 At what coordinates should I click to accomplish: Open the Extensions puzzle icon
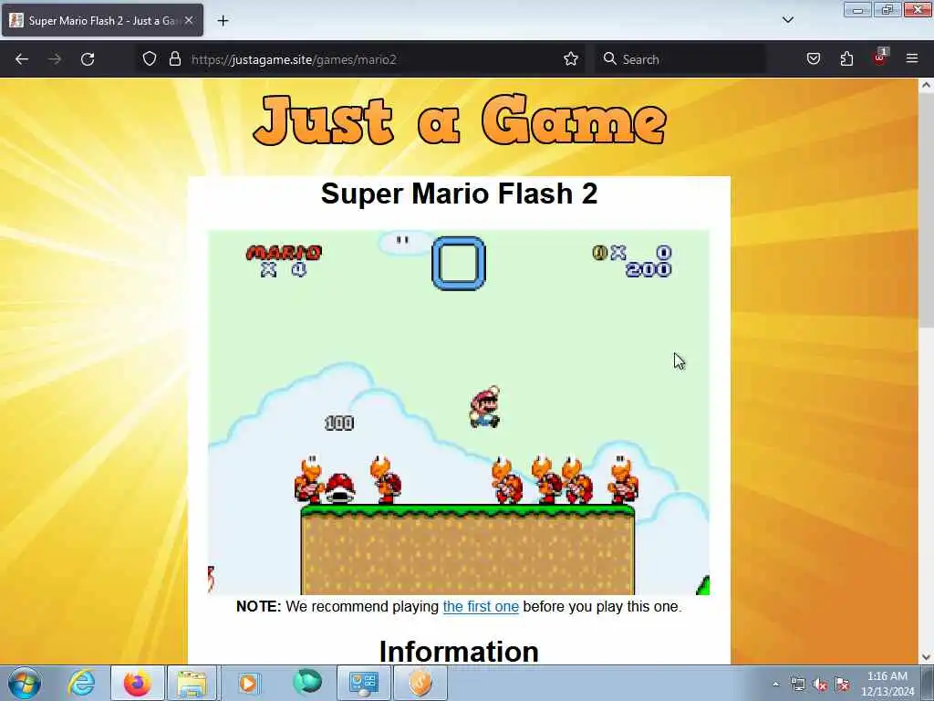846,59
